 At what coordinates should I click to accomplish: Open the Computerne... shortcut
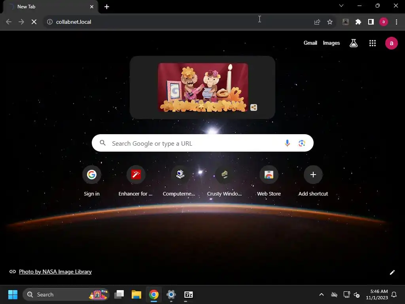pyautogui.click(x=180, y=181)
